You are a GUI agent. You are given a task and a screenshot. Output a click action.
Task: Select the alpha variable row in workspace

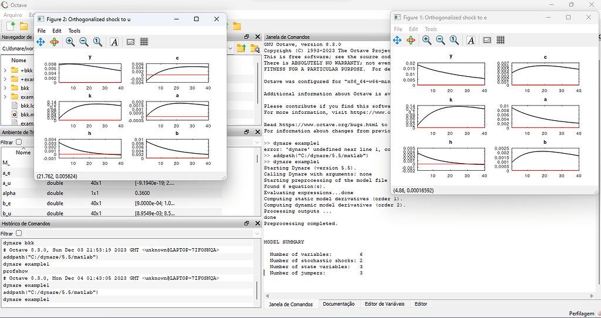point(9,192)
